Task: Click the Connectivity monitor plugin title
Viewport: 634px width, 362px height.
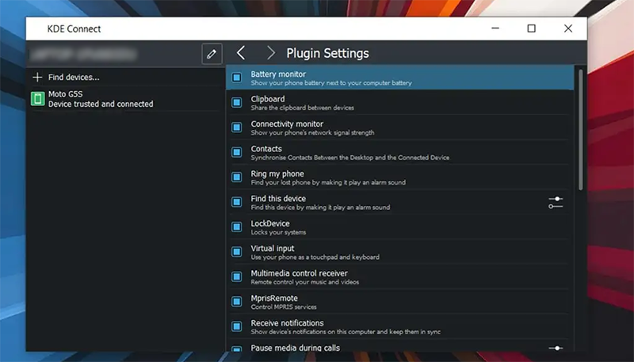Action: click(x=287, y=124)
